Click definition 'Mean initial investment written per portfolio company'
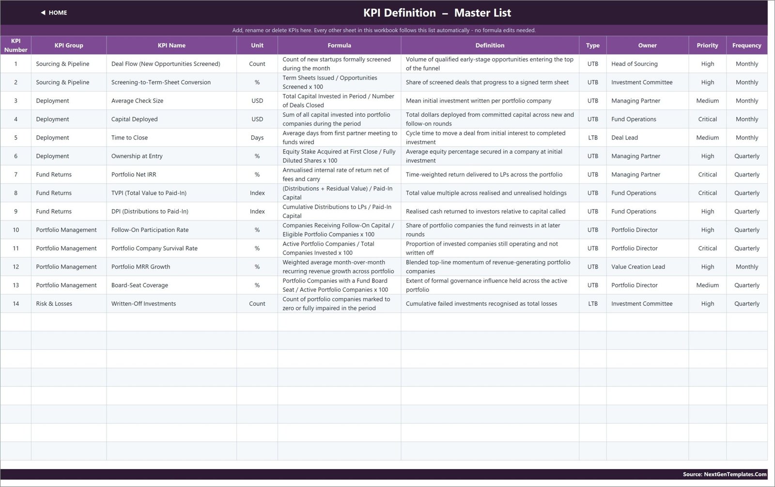Screen dimensions: 775x487 pos(490,101)
